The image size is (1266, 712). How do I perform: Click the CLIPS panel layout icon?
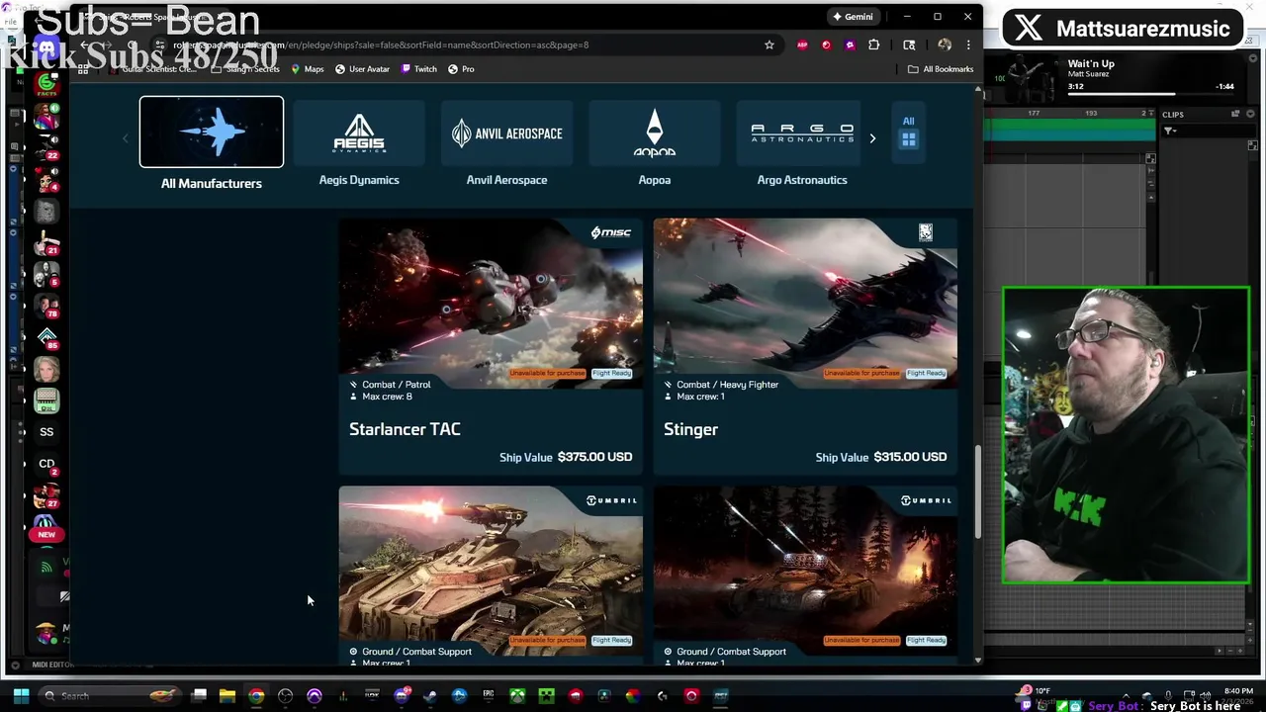tap(1235, 115)
